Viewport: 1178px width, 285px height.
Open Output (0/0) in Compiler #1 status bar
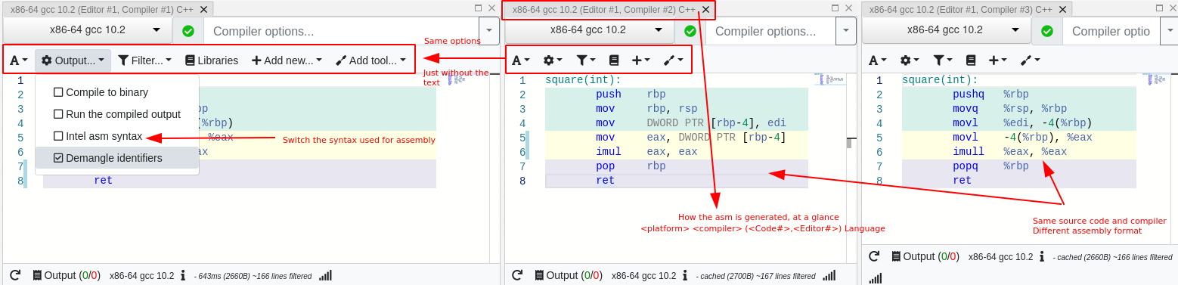coord(66,275)
